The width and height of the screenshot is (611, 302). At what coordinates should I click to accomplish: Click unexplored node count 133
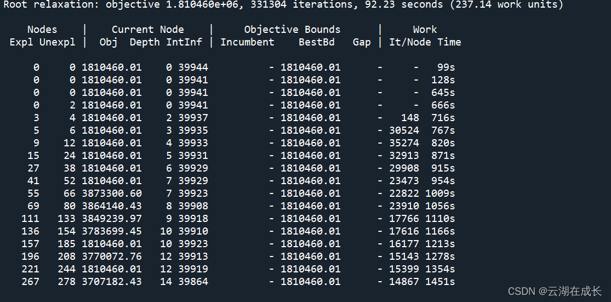pyautogui.click(x=67, y=219)
